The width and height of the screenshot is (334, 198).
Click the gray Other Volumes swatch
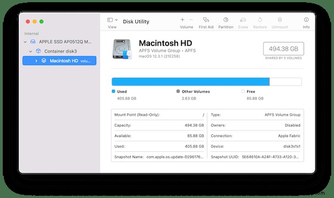(178, 91)
